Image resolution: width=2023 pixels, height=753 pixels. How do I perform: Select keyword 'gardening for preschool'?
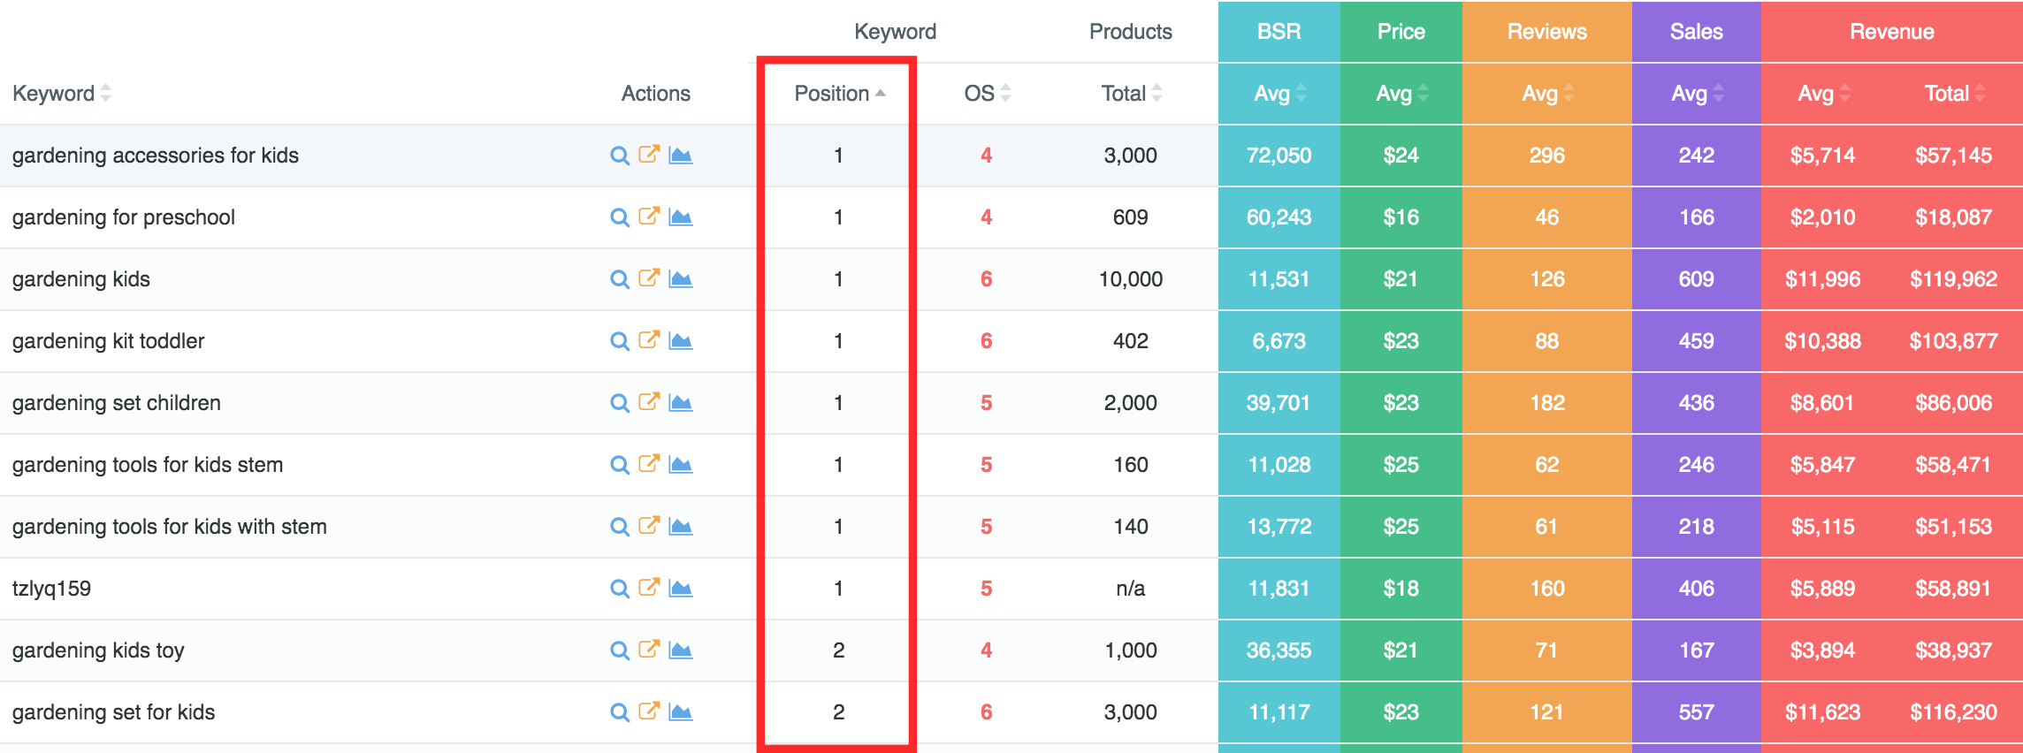pyautogui.click(x=124, y=217)
